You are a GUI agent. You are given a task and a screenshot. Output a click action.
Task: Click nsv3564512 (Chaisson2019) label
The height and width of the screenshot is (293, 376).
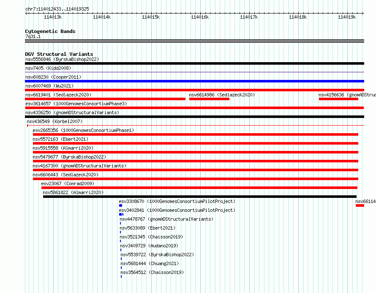[152, 272]
